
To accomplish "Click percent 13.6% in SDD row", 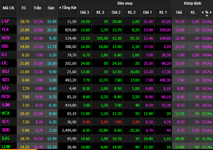I will coord(207,130).
